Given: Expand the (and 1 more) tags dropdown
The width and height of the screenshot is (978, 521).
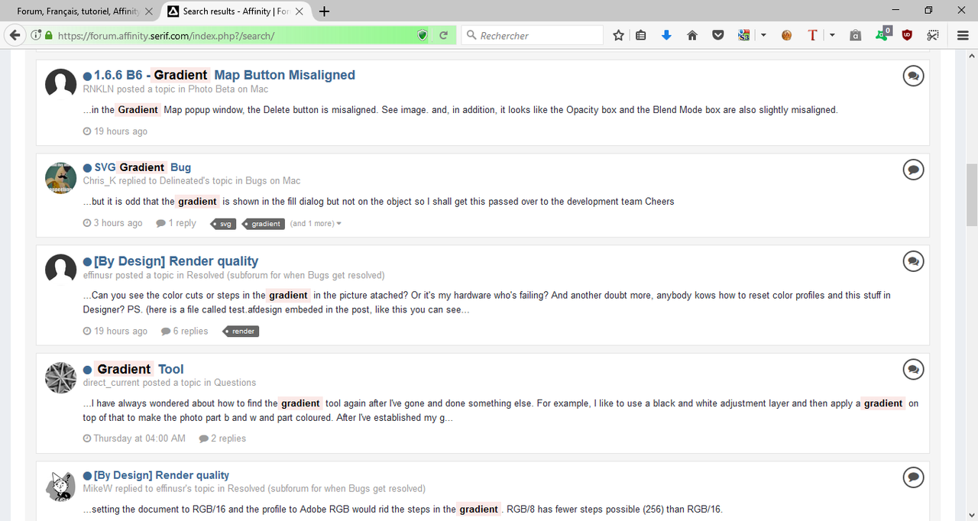Looking at the screenshot, I should pyautogui.click(x=316, y=224).
